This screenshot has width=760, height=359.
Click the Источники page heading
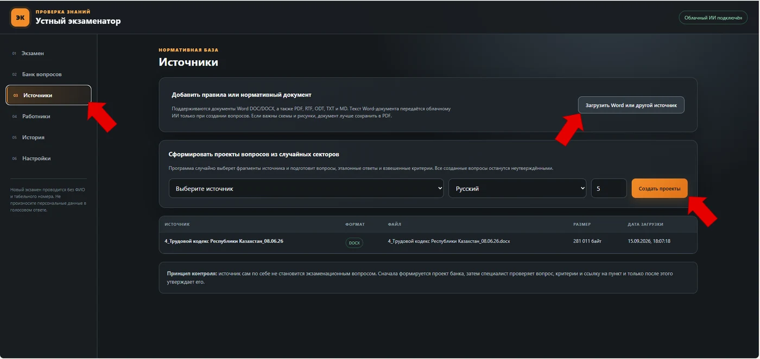click(x=188, y=62)
